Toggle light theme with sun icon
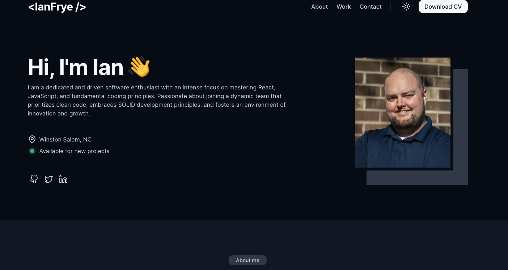Viewport: 508px width, 270px height. click(x=406, y=7)
